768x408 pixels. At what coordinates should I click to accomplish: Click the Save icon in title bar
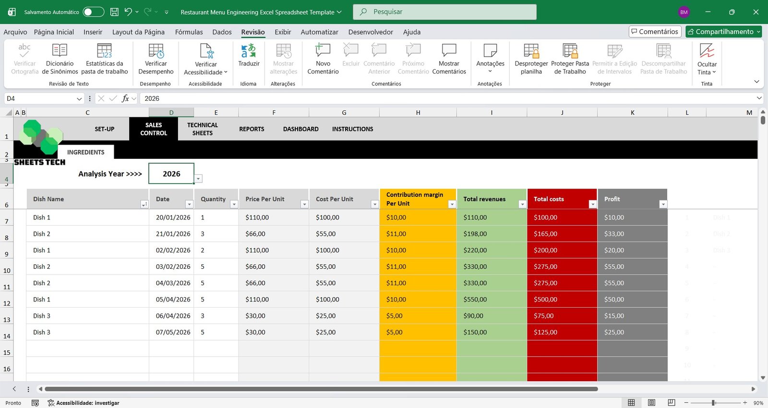click(x=114, y=12)
